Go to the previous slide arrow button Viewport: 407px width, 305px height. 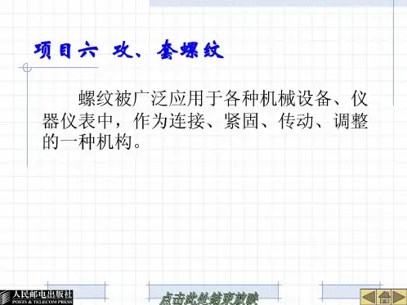click(369, 297)
